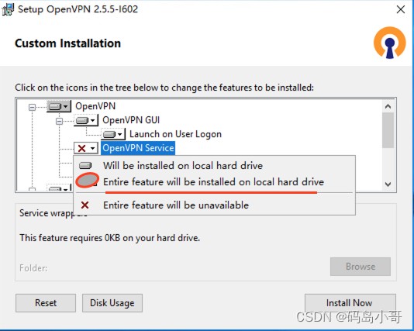The width and height of the screenshot is (414, 331).
Task: Choose Entire feature will be installed locally
Action: coord(213,182)
